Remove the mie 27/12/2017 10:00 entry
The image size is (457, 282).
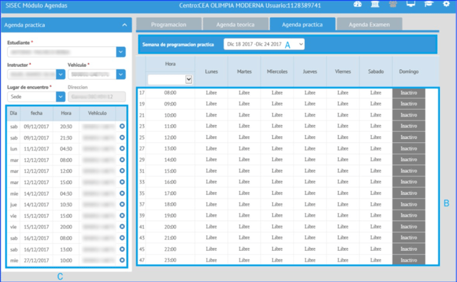[x=121, y=260]
